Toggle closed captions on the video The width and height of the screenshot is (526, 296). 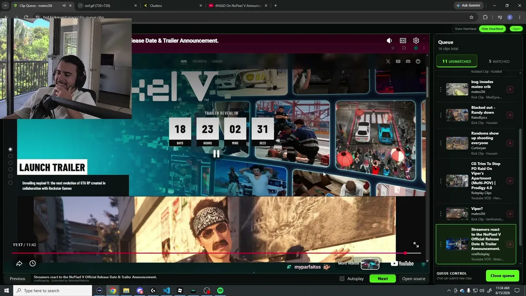[x=403, y=41]
